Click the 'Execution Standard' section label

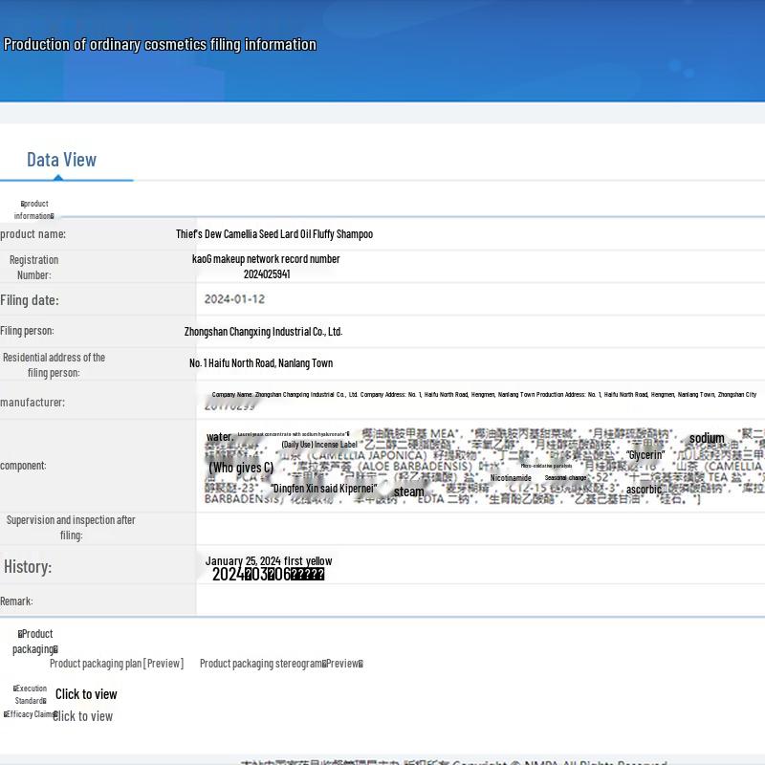click(31, 694)
